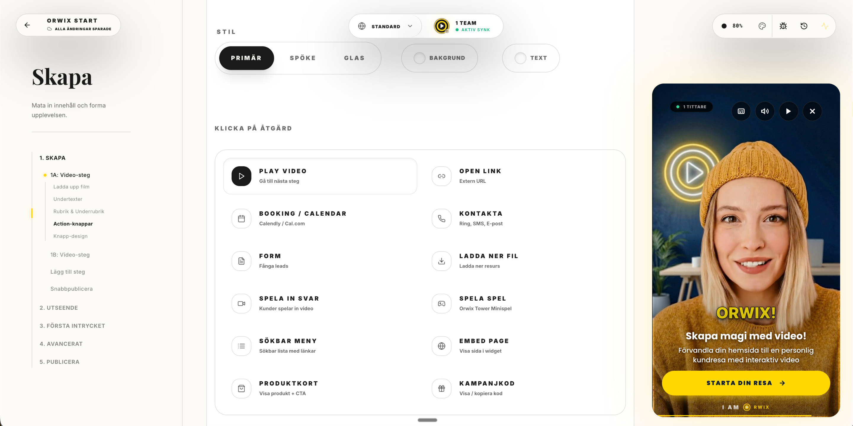Image resolution: width=853 pixels, height=426 pixels.
Task: Toggle captions in the video preview
Action: click(x=741, y=111)
